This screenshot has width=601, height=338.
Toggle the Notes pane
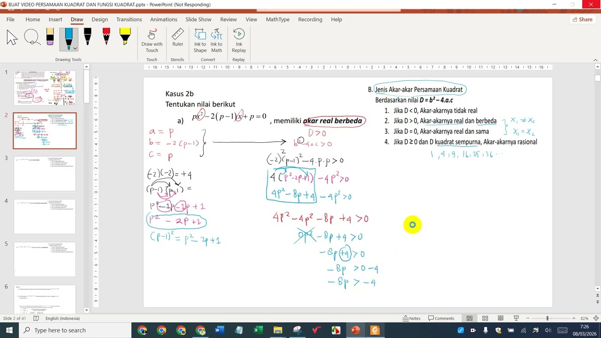tap(412, 318)
